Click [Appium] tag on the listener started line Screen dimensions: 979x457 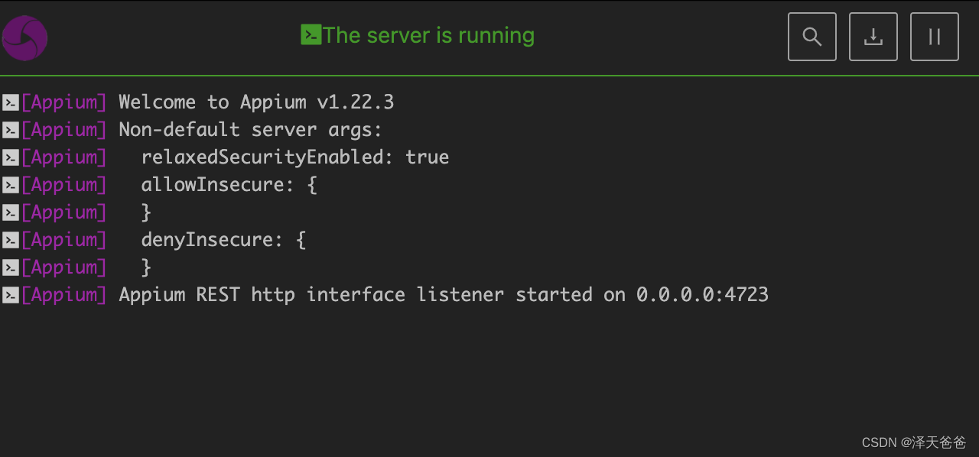click(x=64, y=295)
